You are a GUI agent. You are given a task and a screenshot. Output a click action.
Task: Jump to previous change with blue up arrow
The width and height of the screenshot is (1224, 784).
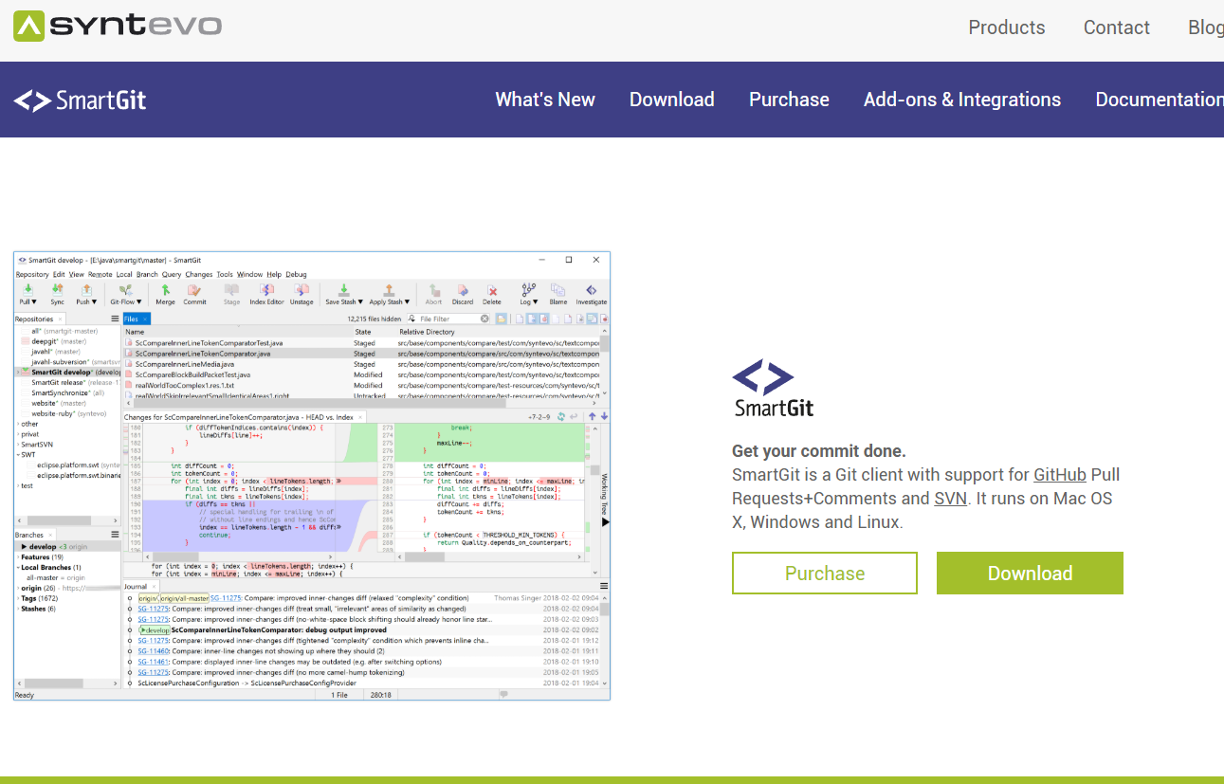click(x=593, y=416)
